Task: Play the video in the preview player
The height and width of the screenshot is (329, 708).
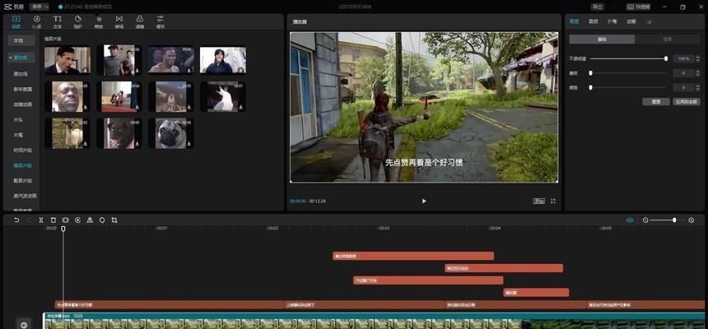Action: pos(423,201)
